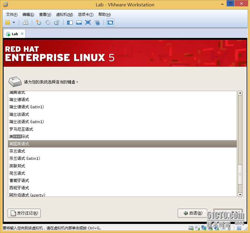Click the message log icon in status bar
This screenshot has width=250, height=233.
(x=239, y=228)
